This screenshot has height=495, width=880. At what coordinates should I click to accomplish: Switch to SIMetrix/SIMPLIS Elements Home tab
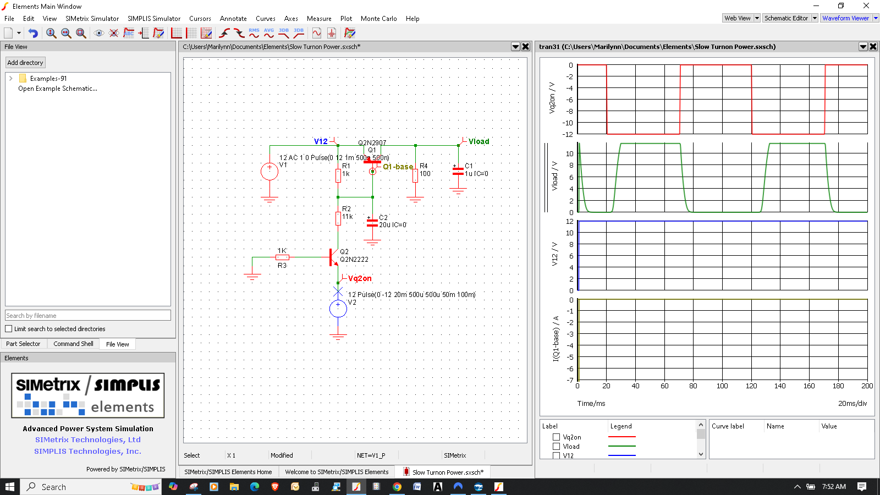228,472
